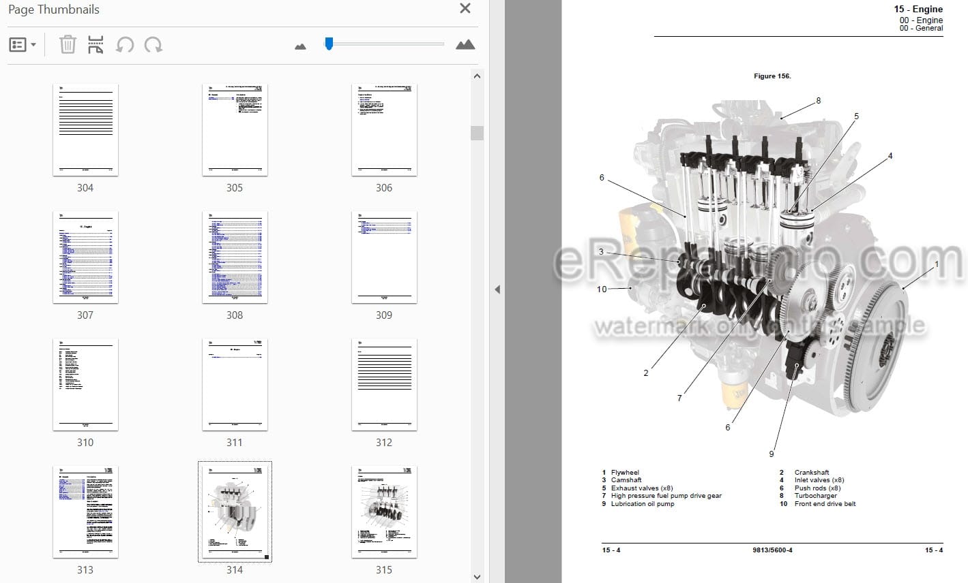
Task: Click callout number 9 on engine figure
Action: click(772, 454)
